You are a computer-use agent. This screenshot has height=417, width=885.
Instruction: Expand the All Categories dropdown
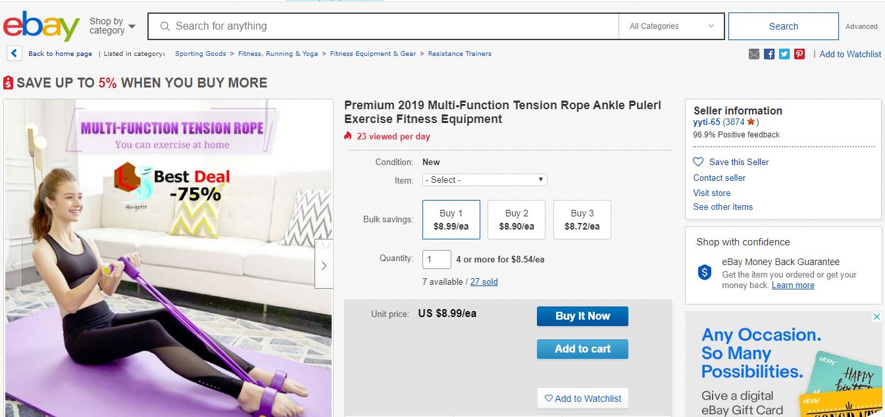point(671,26)
